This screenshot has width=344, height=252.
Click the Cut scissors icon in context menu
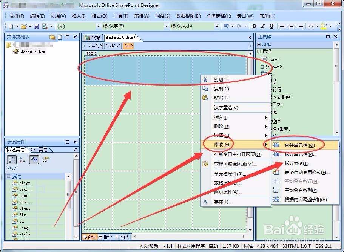tap(205, 79)
